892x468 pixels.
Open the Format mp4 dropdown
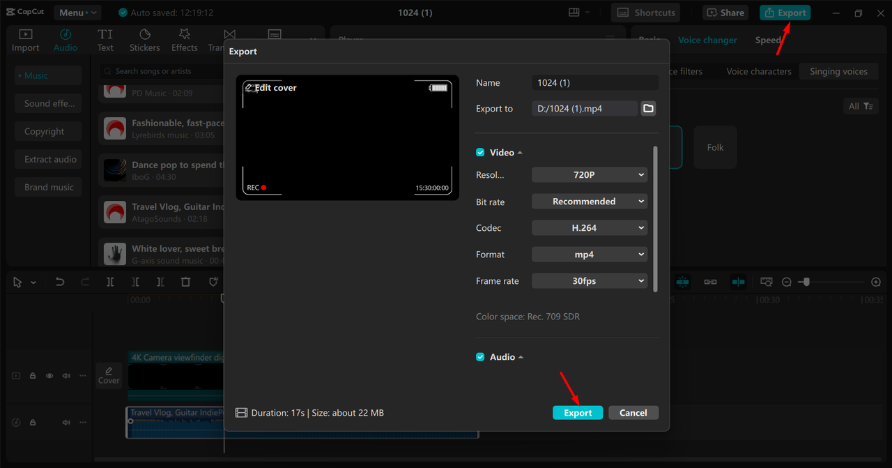(590, 254)
